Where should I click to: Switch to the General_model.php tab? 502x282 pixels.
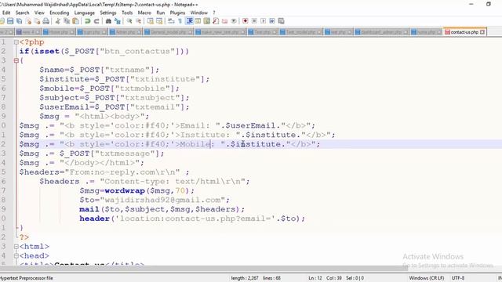[x=168, y=32]
